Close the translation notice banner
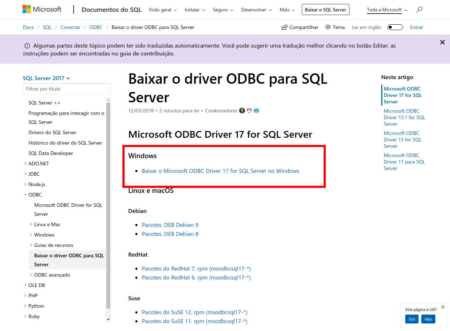Viewport: 450px width, 331px height. click(x=442, y=42)
